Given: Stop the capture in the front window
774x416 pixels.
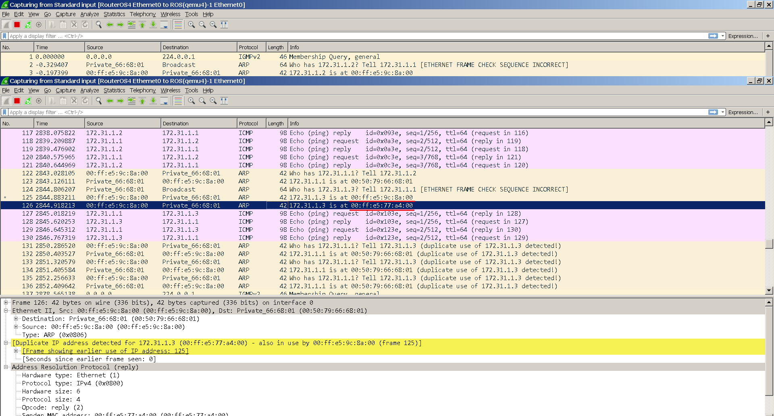Looking at the screenshot, I should [17, 101].
